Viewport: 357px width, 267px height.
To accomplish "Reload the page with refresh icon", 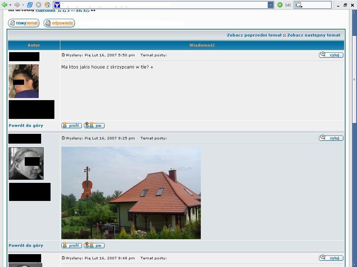I will pyautogui.click(x=30, y=5).
